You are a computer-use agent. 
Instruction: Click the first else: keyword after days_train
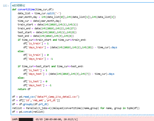(21, 51)
